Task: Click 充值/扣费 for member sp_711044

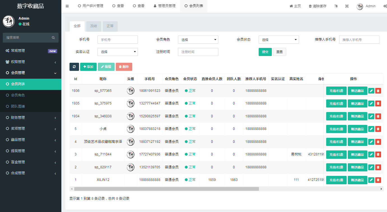Action: tap(336, 155)
